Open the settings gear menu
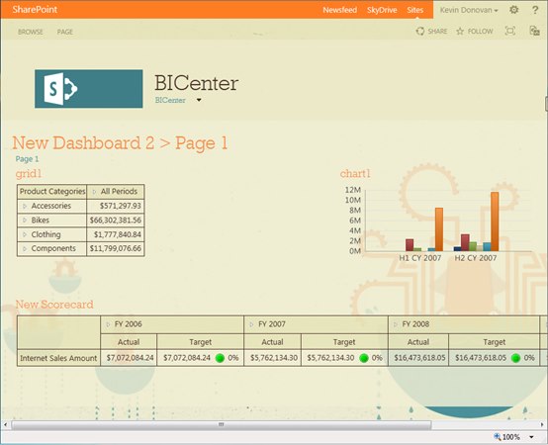The height and width of the screenshot is (445, 548). (x=513, y=10)
